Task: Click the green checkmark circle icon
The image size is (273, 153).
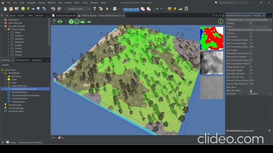Action: 77,22
